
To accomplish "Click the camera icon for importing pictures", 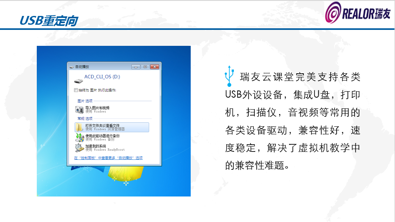I will click(79, 110).
